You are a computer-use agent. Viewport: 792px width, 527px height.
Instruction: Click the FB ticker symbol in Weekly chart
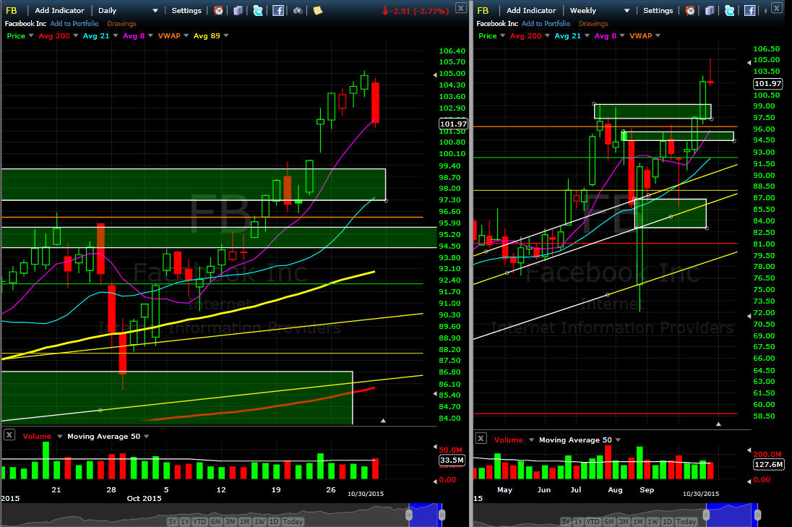pyautogui.click(x=483, y=10)
